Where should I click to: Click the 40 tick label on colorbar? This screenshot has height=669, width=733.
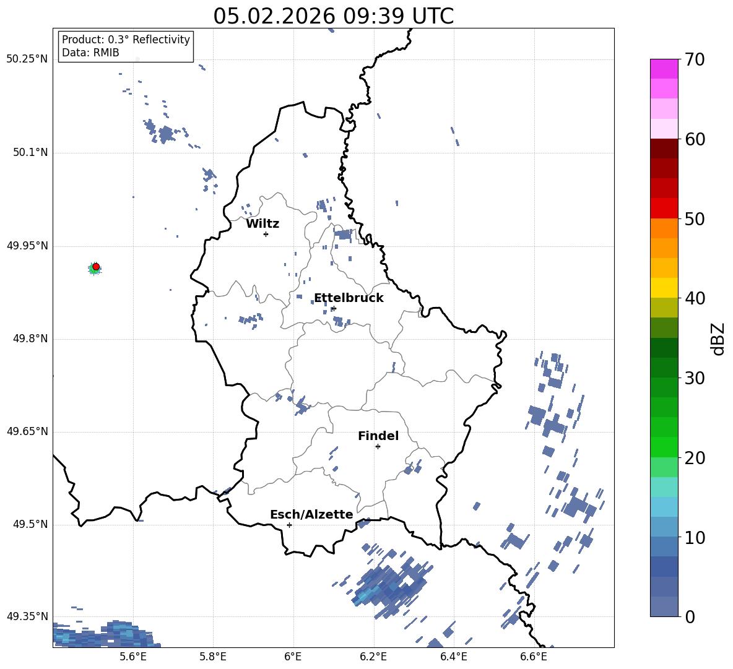[695, 298]
